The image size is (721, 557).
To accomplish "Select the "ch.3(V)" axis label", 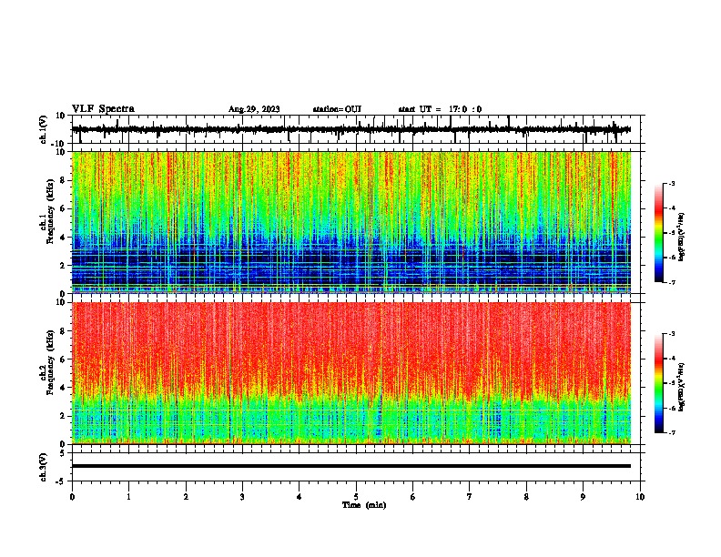I will (44, 467).
